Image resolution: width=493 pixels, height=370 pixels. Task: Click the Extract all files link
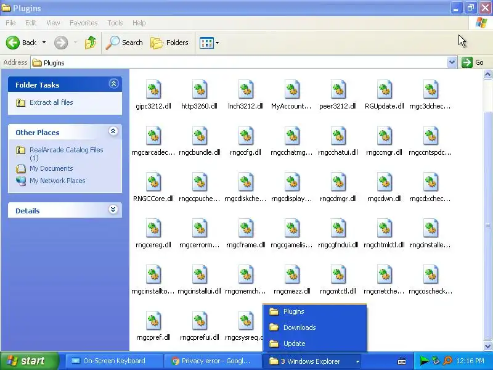pos(51,102)
